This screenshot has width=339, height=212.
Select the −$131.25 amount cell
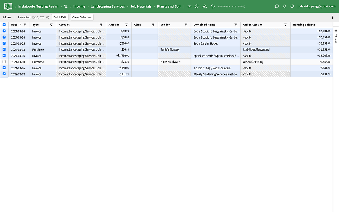[119, 74]
